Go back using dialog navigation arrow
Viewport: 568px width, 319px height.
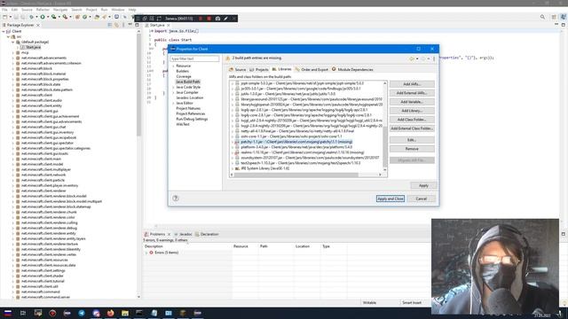point(412,58)
